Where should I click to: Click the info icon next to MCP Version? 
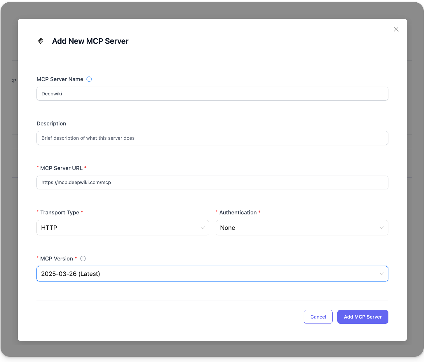[83, 258]
